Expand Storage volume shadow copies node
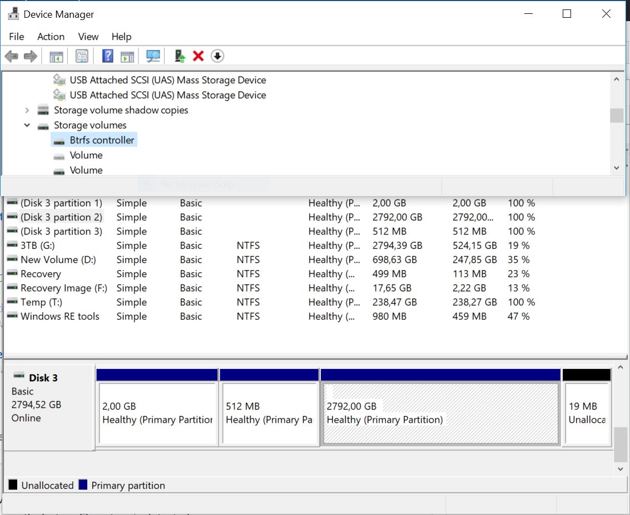Viewport: 630px width, 515px height. [x=27, y=110]
